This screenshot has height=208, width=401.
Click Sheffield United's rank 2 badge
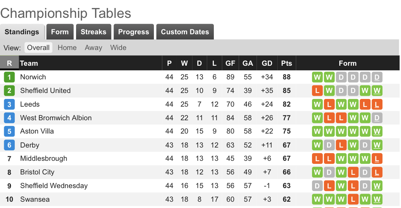pos(9,91)
